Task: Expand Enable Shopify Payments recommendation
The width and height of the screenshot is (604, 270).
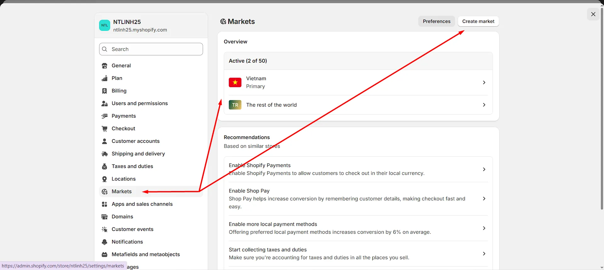Action: [x=484, y=169]
